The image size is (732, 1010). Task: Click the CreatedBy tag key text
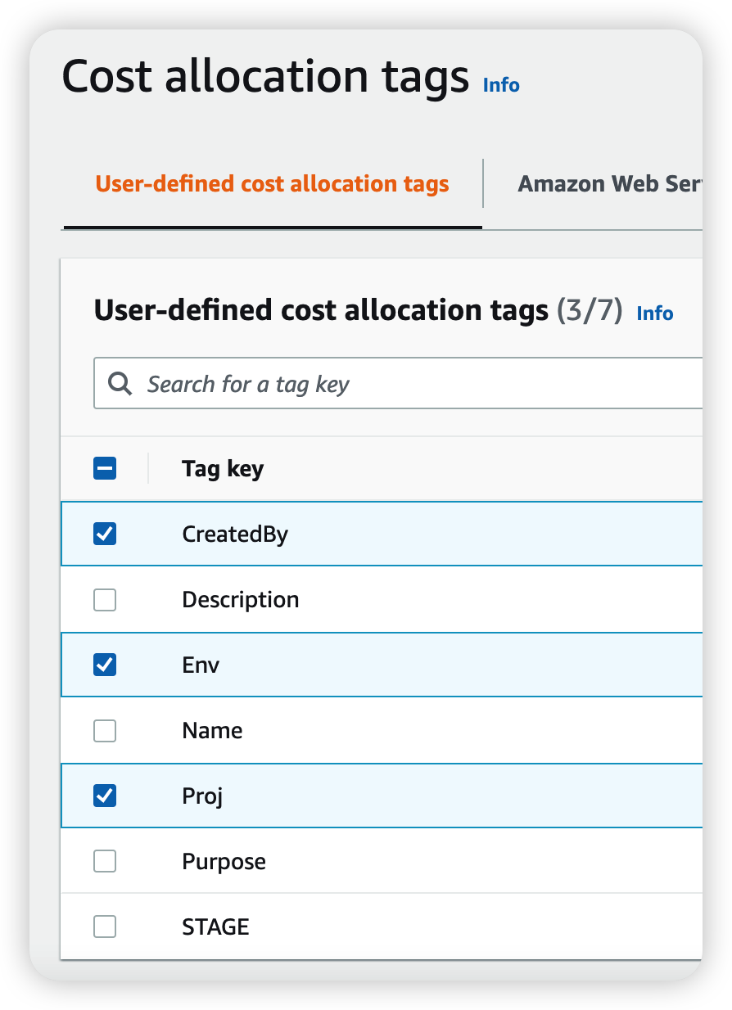(x=235, y=534)
